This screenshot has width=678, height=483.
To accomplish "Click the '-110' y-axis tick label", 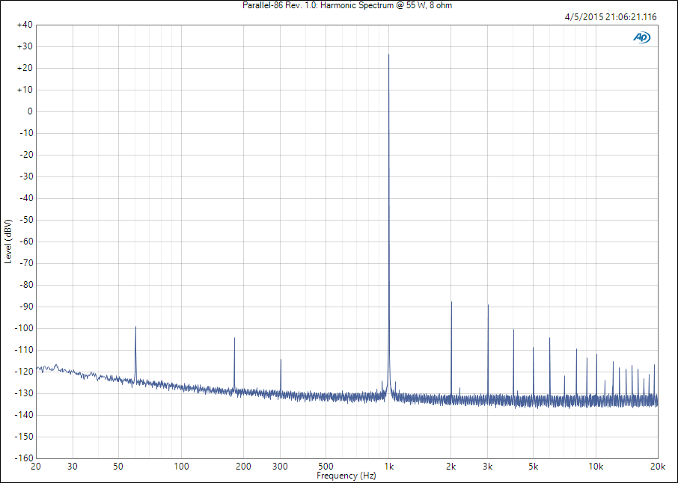I will 24,350.
